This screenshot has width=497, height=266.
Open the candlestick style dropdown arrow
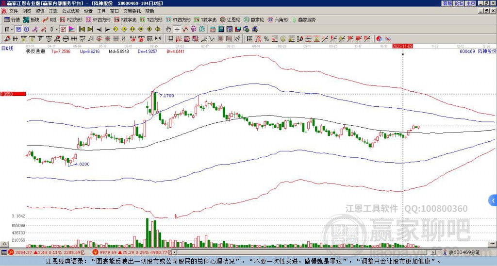57,30
